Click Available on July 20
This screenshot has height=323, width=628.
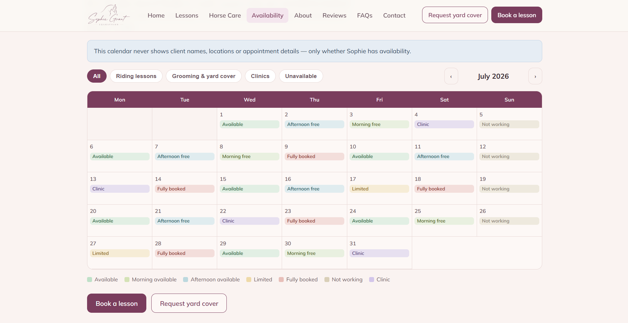pyautogui.click(x=120, y=221)
